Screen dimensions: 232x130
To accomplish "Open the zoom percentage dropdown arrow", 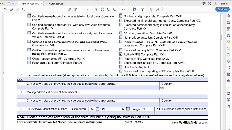I will pos(129,9).
